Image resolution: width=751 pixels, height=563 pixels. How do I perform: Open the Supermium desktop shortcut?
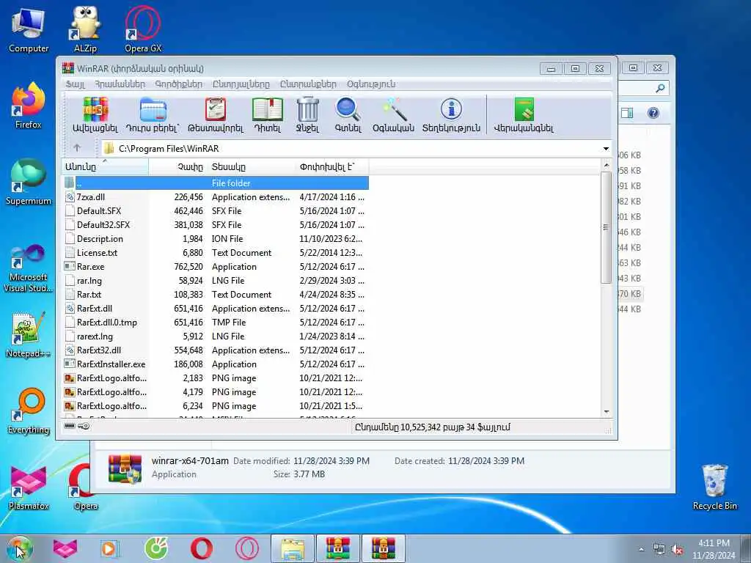(29, 183)
